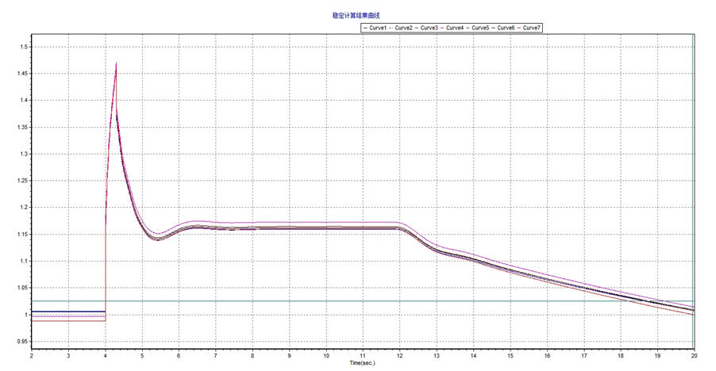The width and height of the screenshot is (716, 371).
Task: Click x-axis tick label 12
Action: click(x=399, y=356)
